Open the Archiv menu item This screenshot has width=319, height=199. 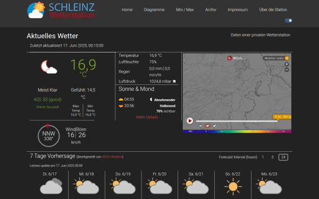(211, 10)
